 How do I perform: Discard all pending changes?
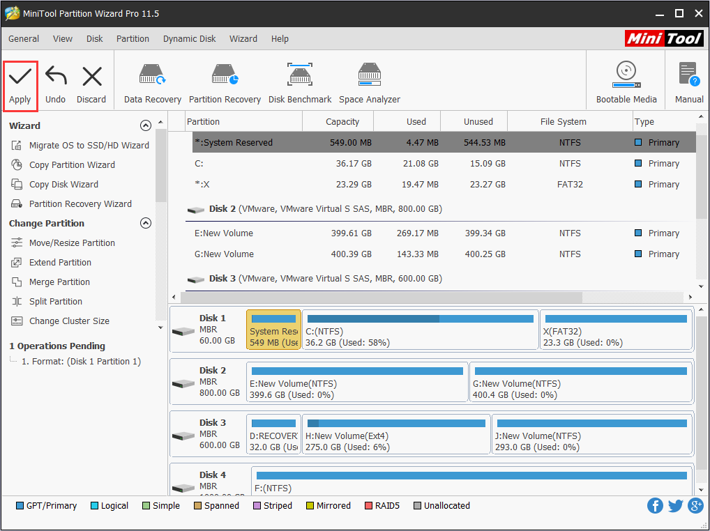point(91,86)
